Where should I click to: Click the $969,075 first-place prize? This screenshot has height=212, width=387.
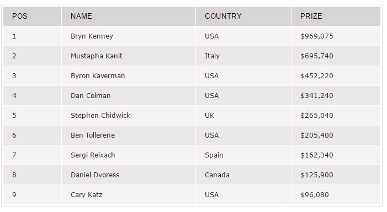tap(317, 36)
